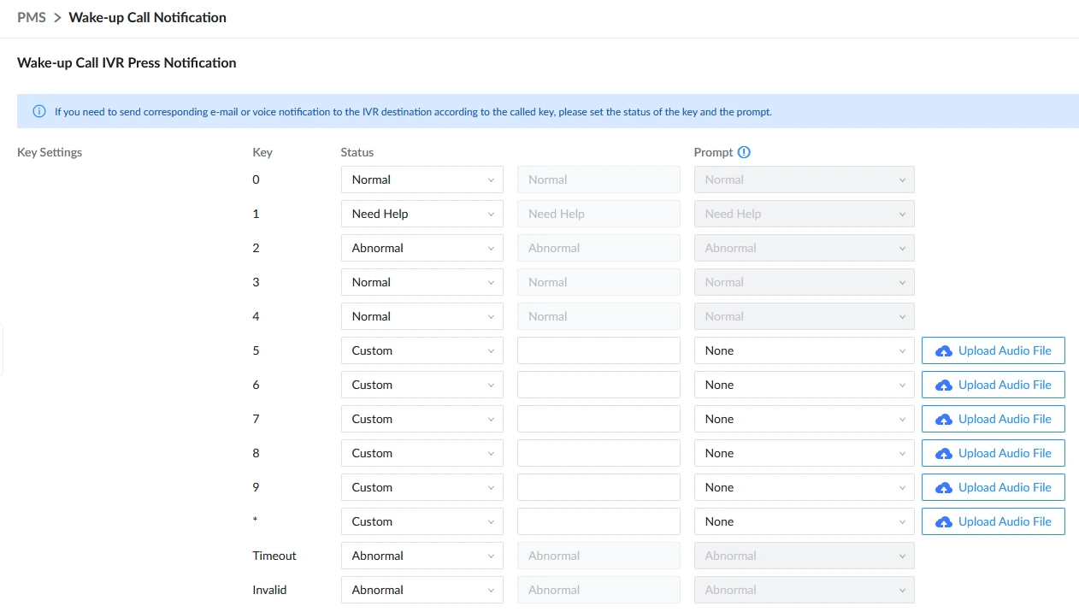The height and width of the screenshot is (612, 1079).
Task: Open the Prompt dropdown for key 5
Action: 805,350
